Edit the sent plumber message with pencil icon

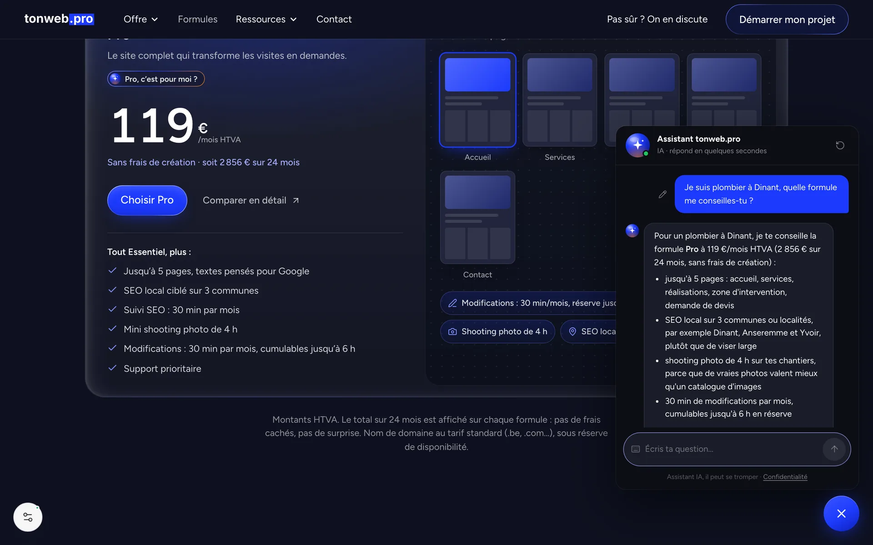point(662,194)
